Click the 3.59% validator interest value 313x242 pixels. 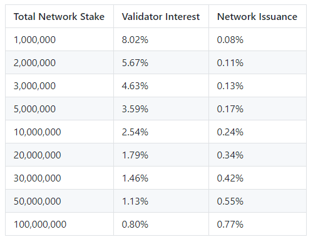[x=135, y=109]
